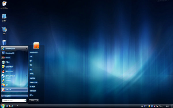Open Run (运行...) from Start menu
The height and width of the screenshot is (108, 173).
(31, 95)
